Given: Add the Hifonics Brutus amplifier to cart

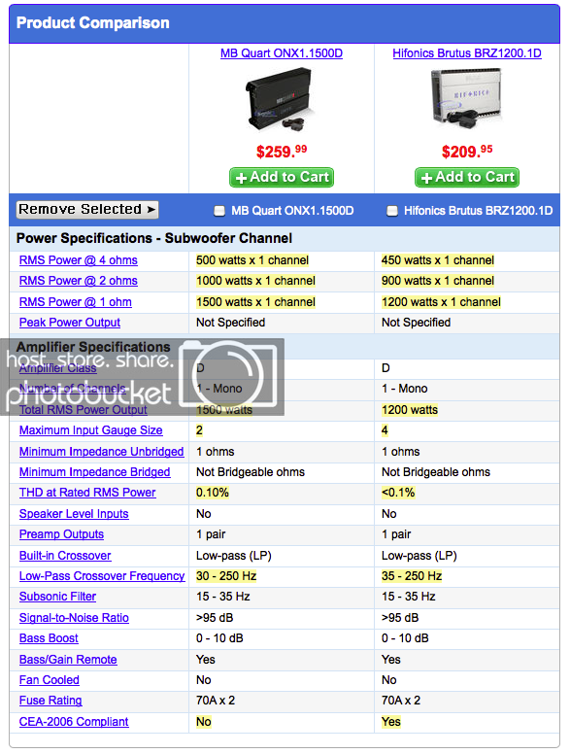Looking at the screenshot, I should coord(467,178).
